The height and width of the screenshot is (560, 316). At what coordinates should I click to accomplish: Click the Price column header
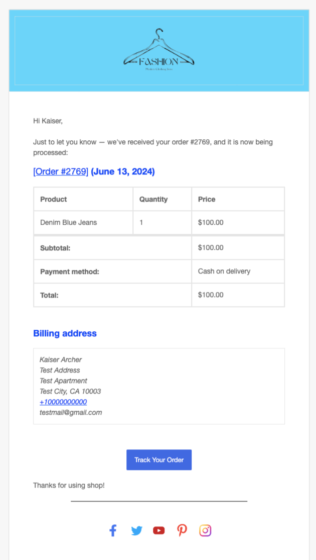[x=207, y=199]
